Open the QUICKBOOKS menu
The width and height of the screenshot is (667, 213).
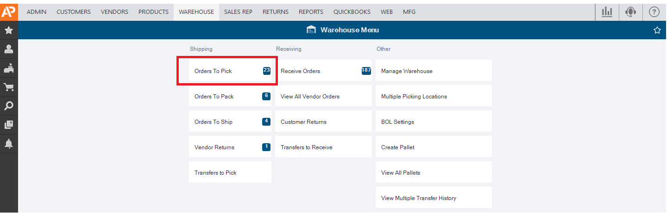coord(352,12)
